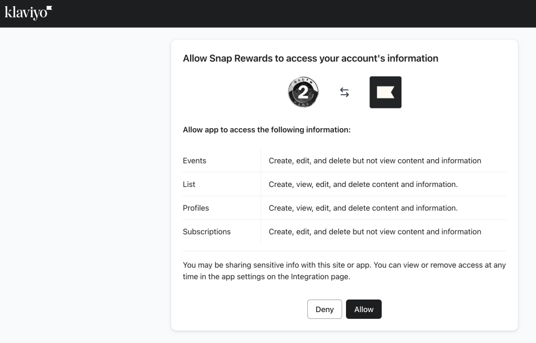The width and height of the screenshot is (536, 343).
Task: Click blank card area left of OAuth badge
Action: [x=230, y=93]
